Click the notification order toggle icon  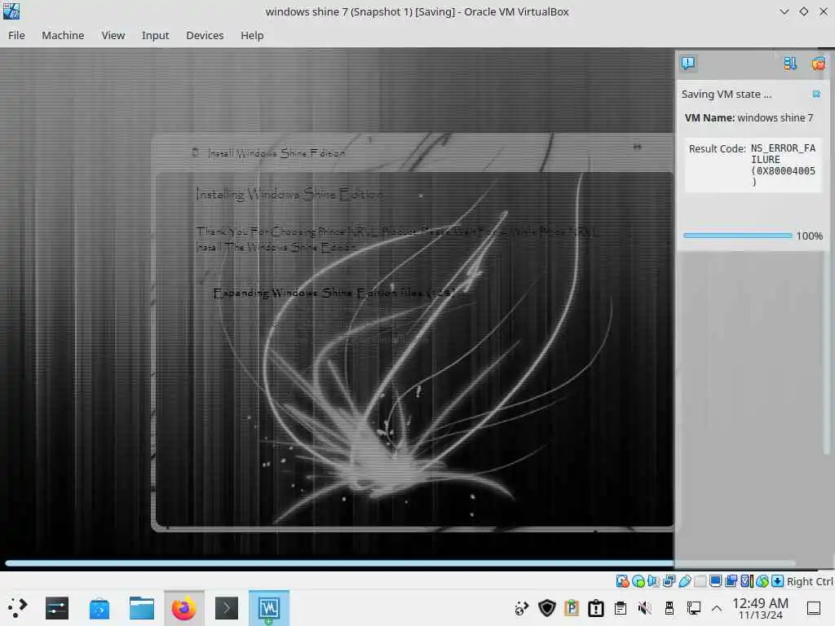pos(789,64)
